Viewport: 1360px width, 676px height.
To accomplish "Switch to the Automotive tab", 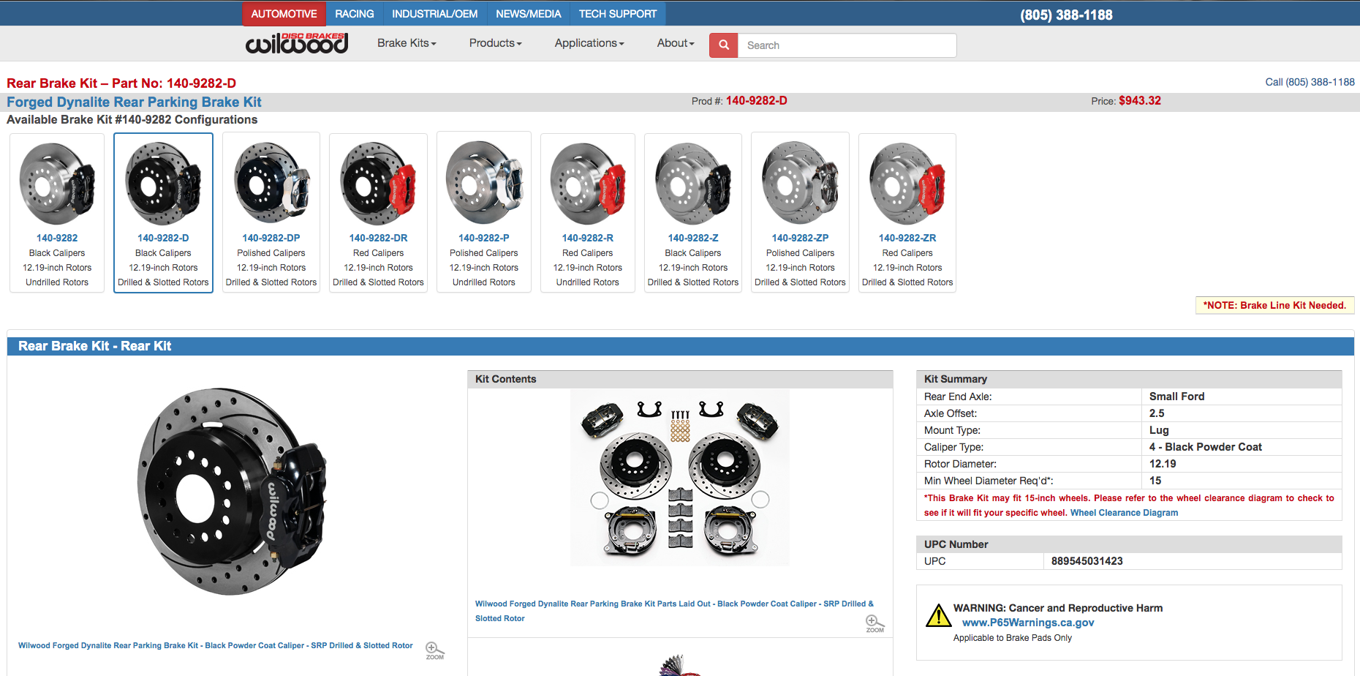I will (284, 14).
